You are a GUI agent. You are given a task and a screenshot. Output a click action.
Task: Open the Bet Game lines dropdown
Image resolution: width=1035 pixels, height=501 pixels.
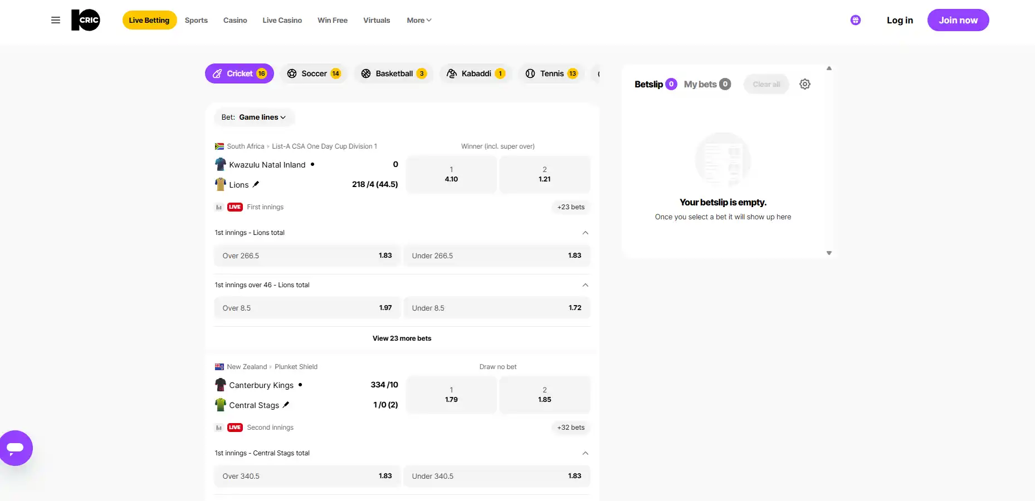tap(254, 117)
